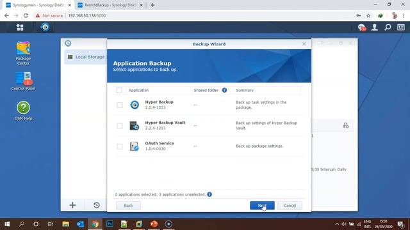The height and width of the screenshot is (230, 410).
Task: Open the DSM widgets panel icon
Action: coord(401,27)
